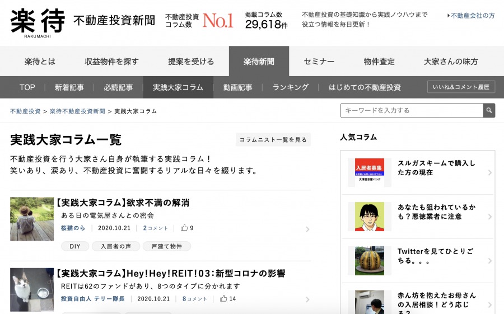Expand the 欲求不満の解消 article arrow

pyautogui.click(x=307, y=229)
